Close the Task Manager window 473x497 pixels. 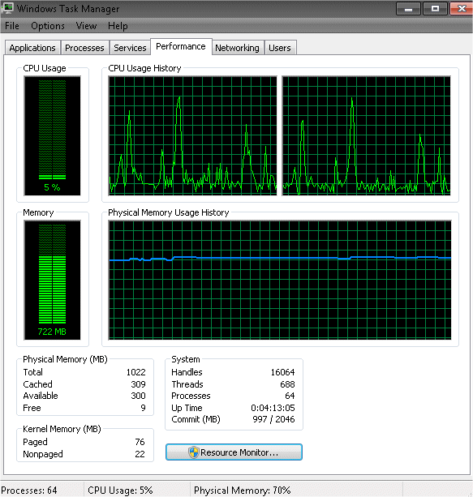(x=462, y=9)
